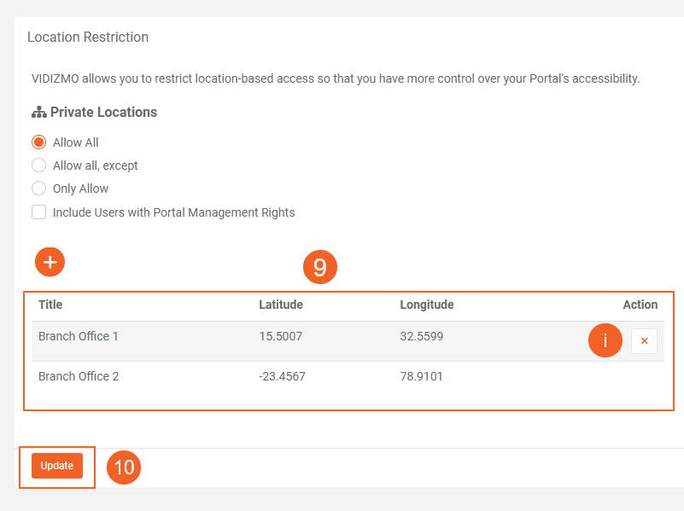The width and height of the screenshot is (684, 511).
Task: Select the Branch Office 2 row title
Action: 79,376
